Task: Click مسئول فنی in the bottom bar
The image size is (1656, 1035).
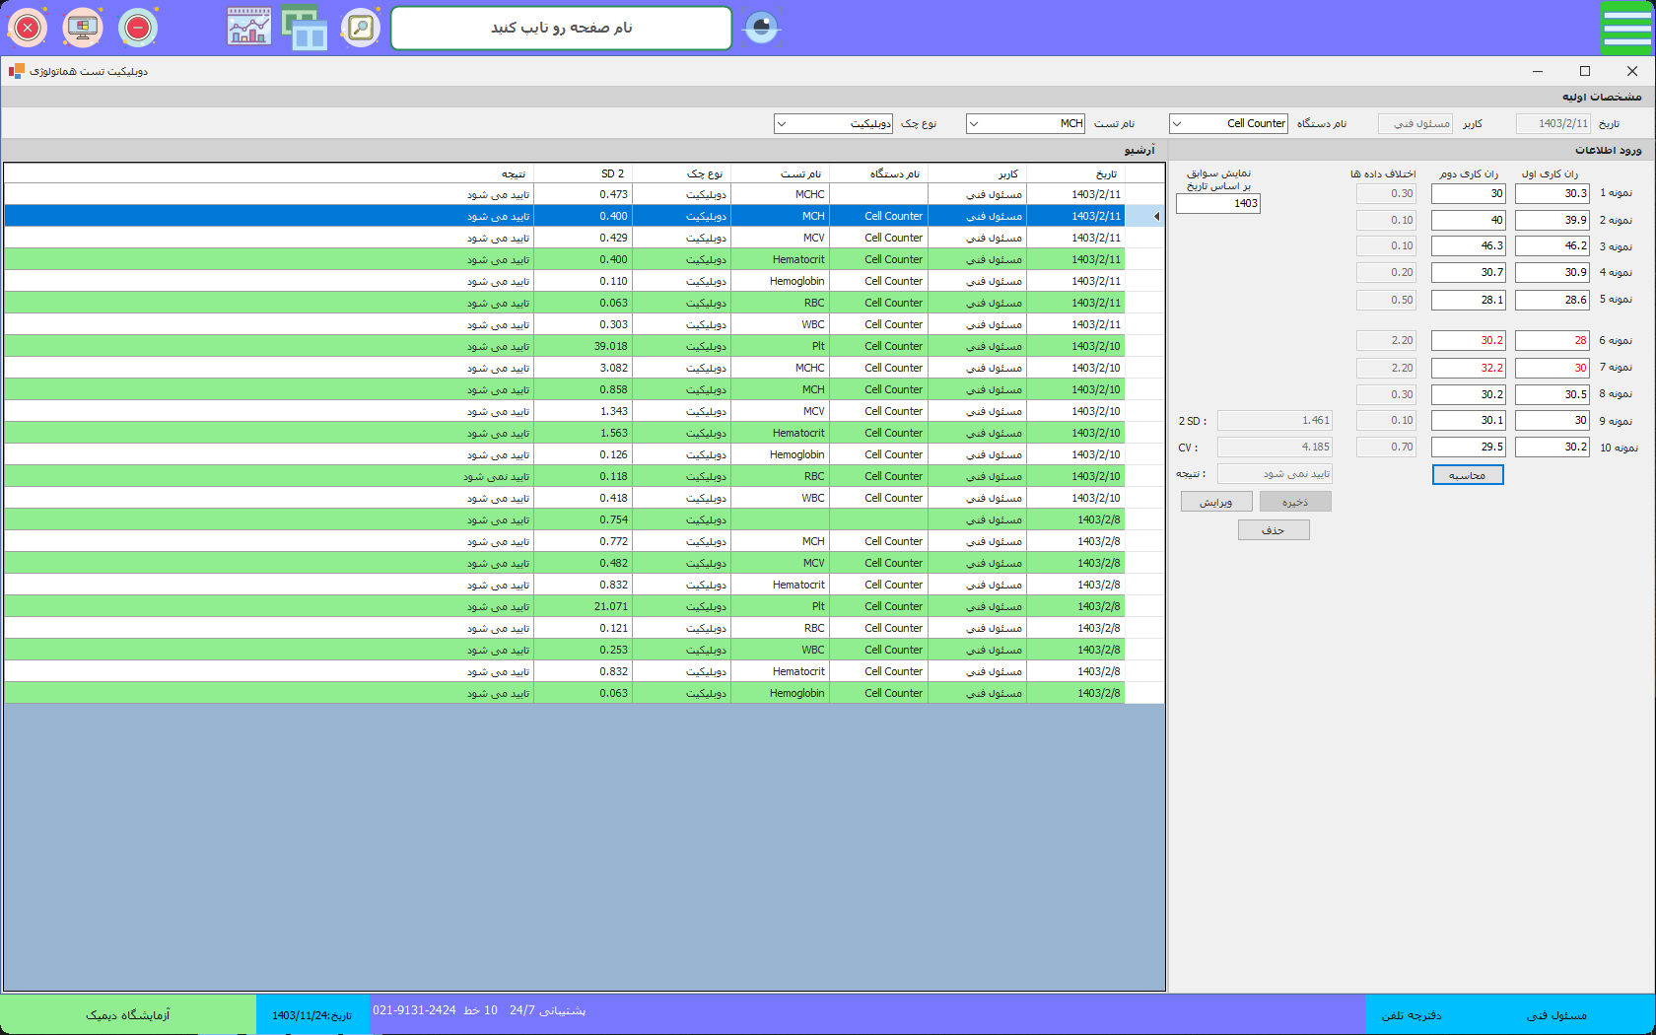Action: [x=1556, y=1014]
